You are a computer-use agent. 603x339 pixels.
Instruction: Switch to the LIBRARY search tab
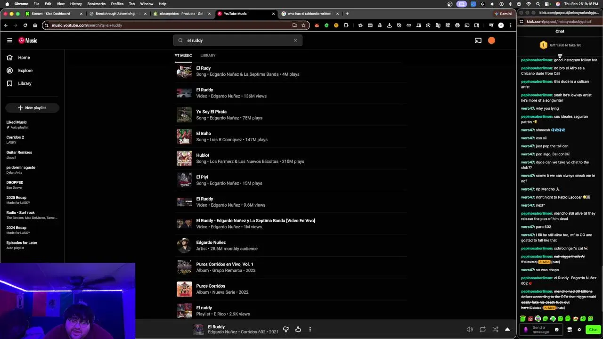pyautogui.click(x=208, y=56)
